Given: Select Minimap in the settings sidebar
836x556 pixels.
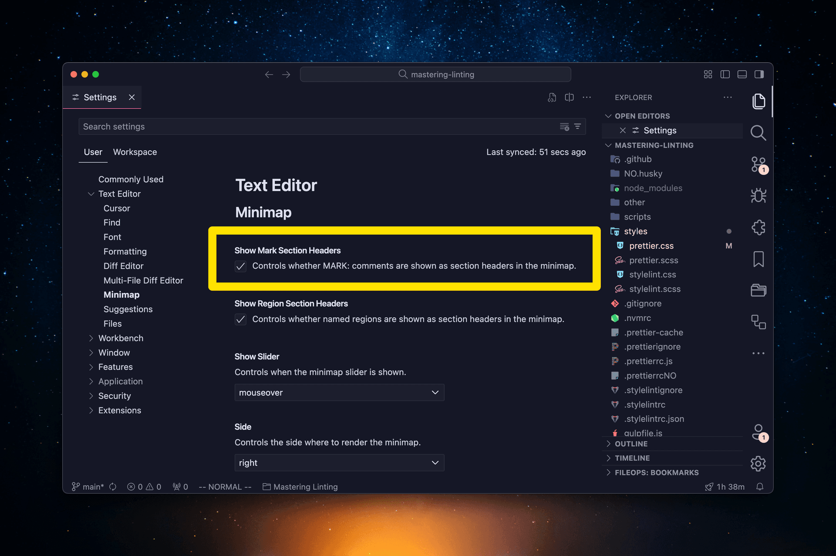Looking at the screenshot, I should click(121, 295).
